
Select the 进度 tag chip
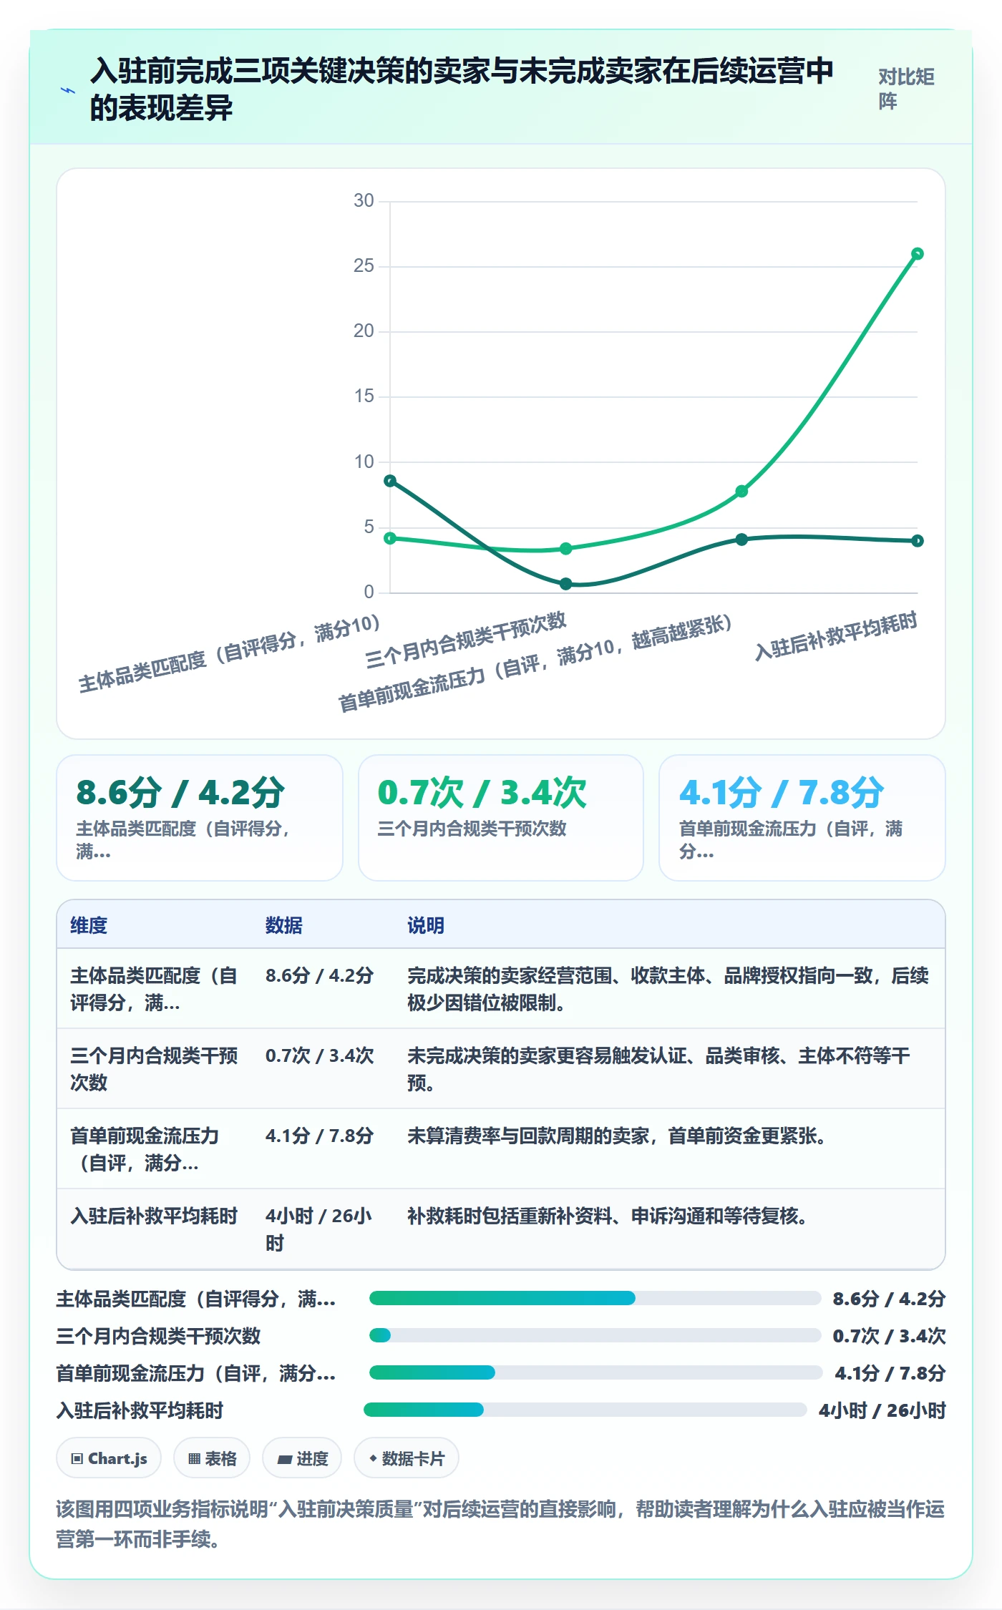302,1458
